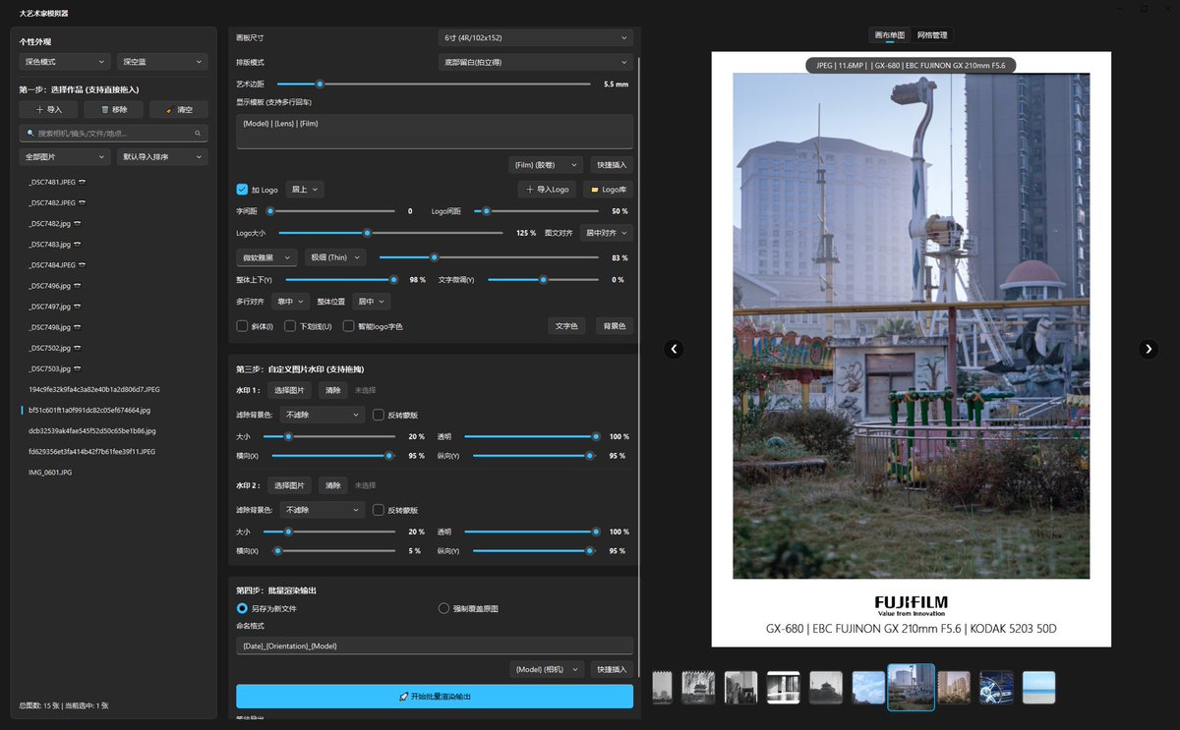Open the 极细 (Thin) font weight dropdown
This screenshot has height=730, width=1180.
coord(335,257)
